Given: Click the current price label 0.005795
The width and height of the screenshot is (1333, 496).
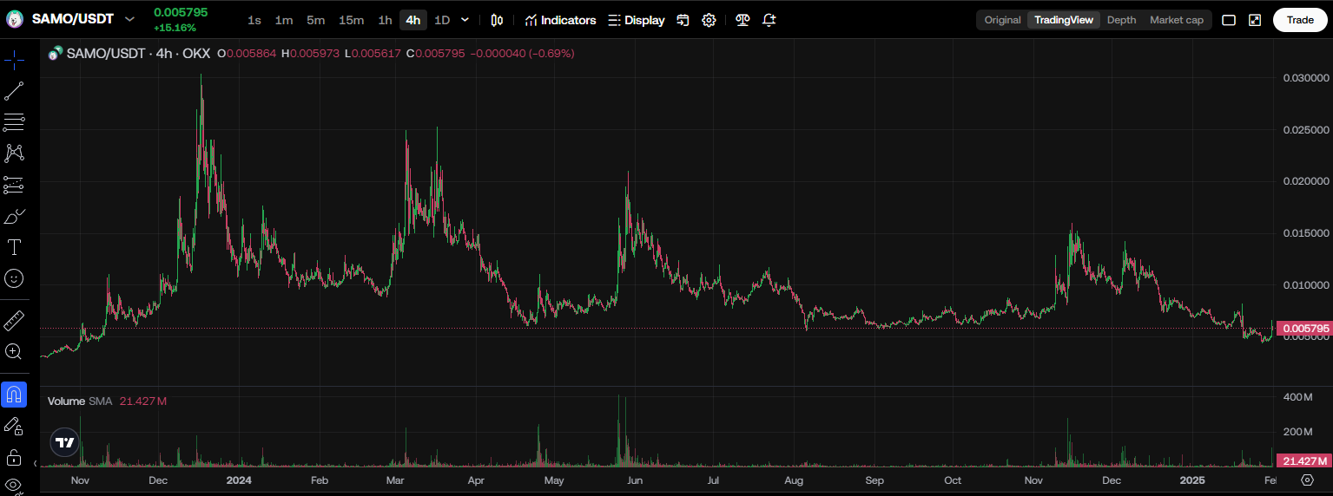Looking at the screenshot, I should [x=1303, y=329].
